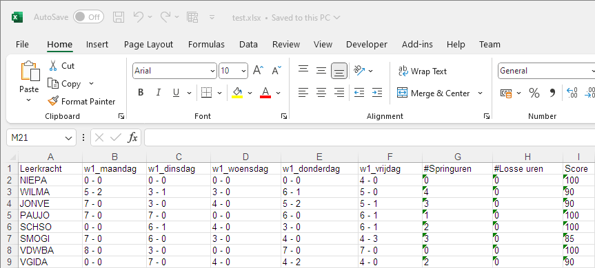Toggle the Bottom Align button
This screenshot has height=268, width=595.
click(339, 71)
